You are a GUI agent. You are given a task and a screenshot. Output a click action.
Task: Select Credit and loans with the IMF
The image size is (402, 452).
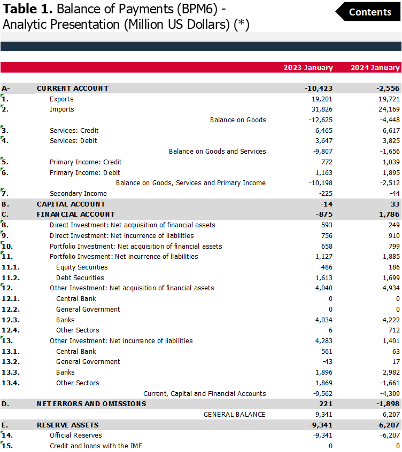[96, 446]
